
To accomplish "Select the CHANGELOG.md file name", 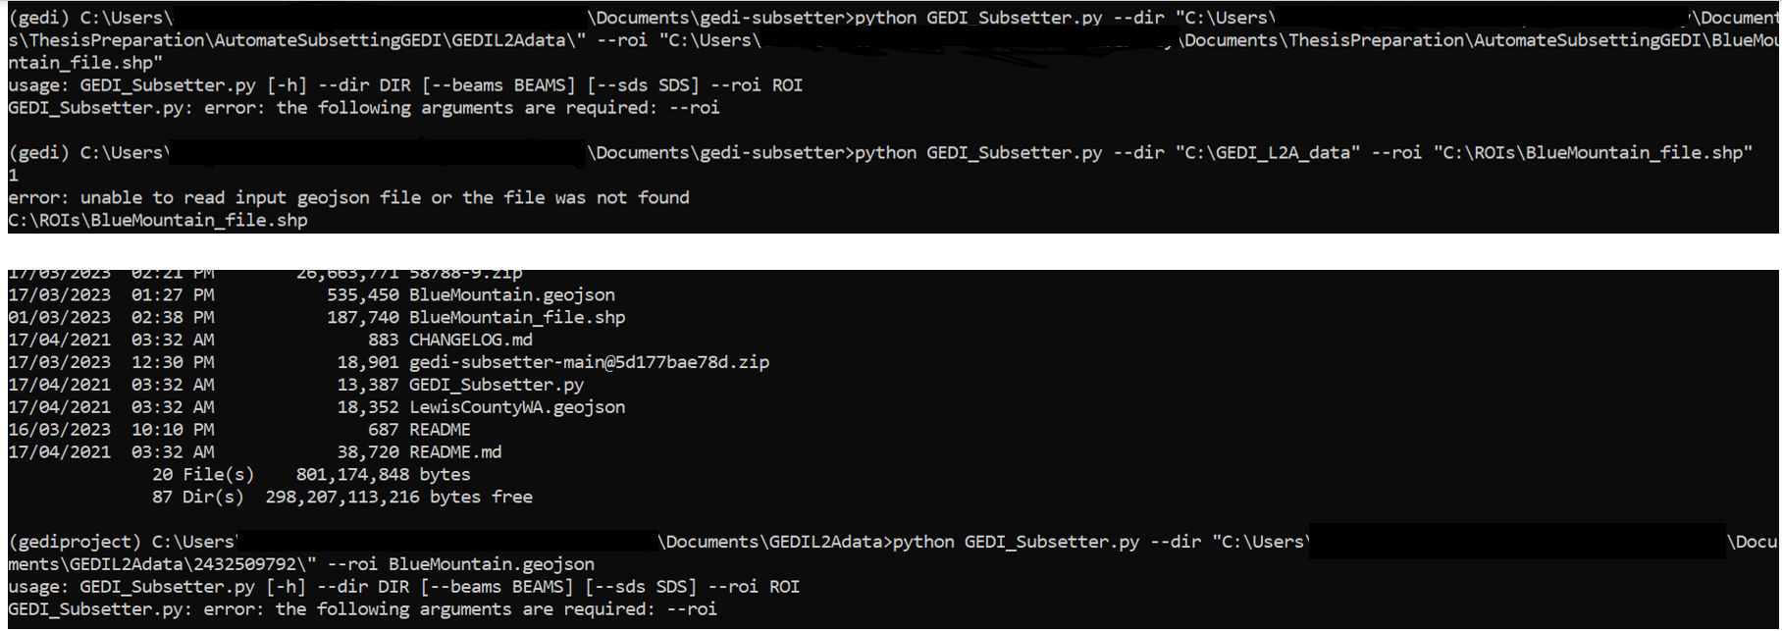I will click(x=471, y=341).
